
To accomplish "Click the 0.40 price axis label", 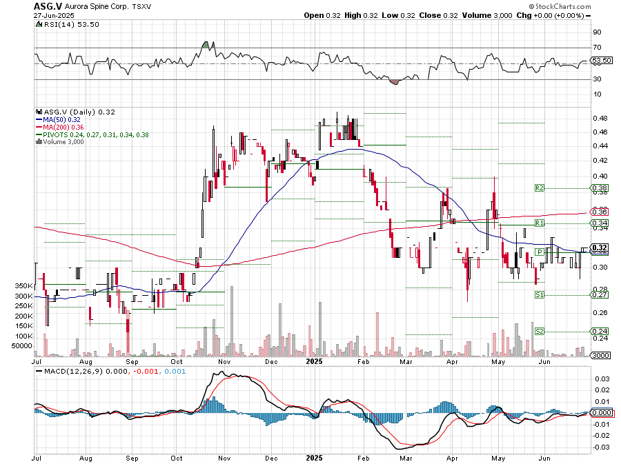I will [600, 176].
